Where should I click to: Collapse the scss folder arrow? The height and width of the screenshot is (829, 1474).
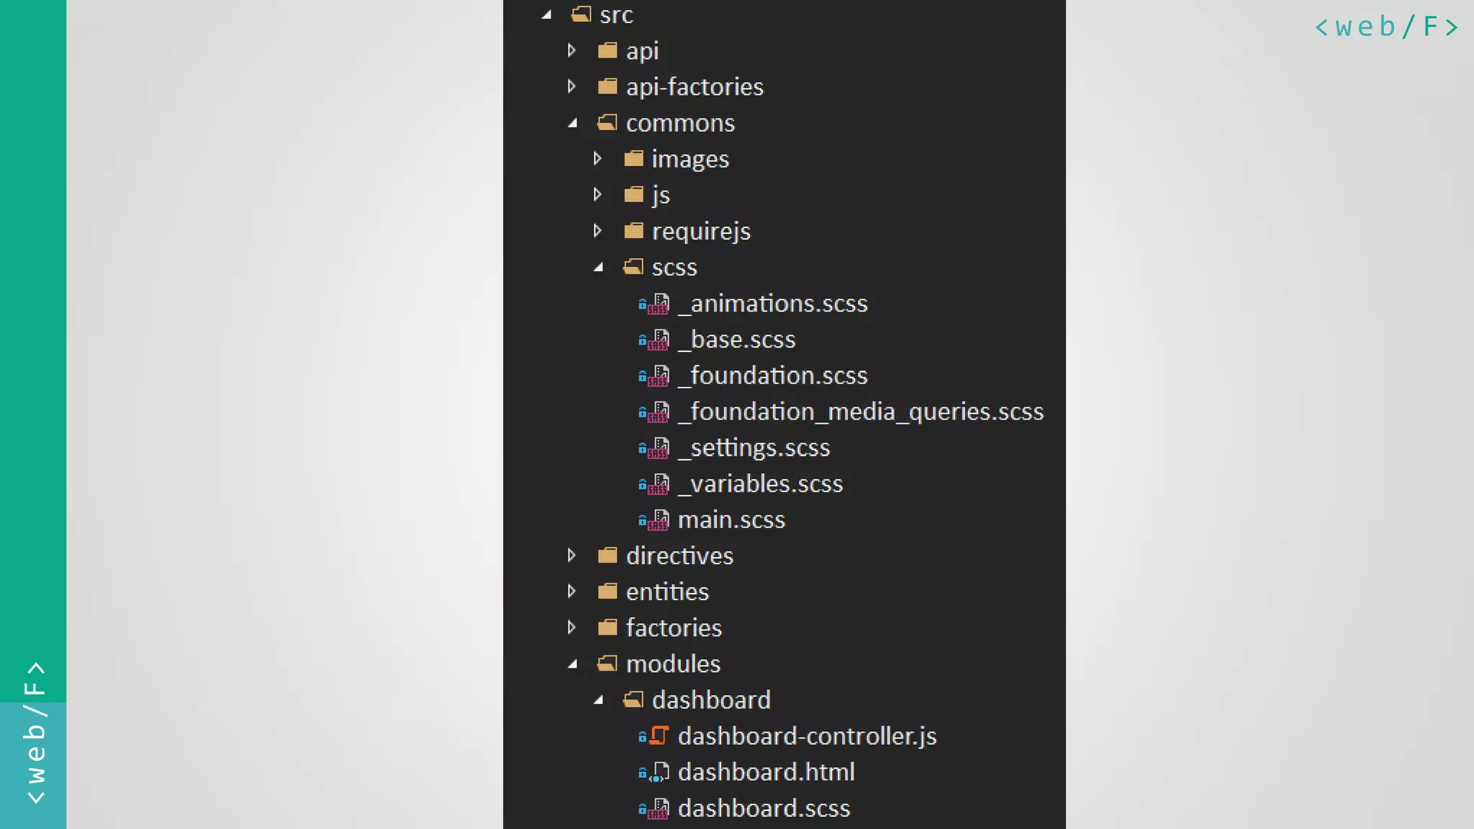coord(598,268)
